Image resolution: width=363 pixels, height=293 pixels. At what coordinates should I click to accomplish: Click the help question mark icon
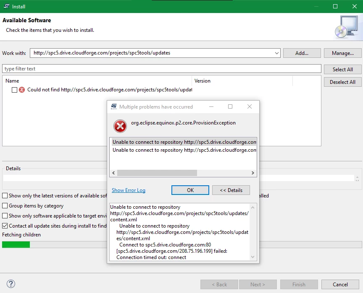11,284
